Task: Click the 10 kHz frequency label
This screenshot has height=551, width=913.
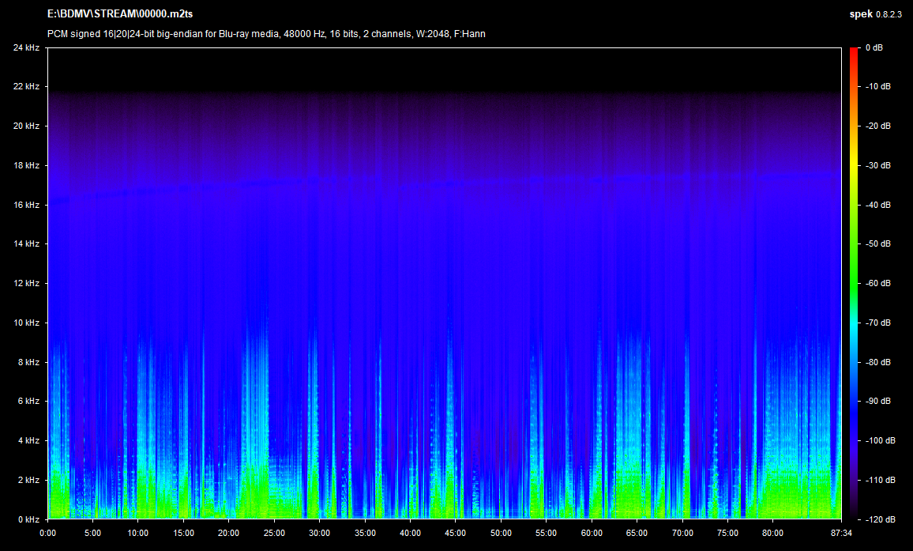Action: coord(26,323)
